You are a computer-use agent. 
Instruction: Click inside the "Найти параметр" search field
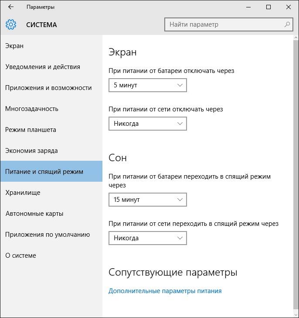[222, 24]
